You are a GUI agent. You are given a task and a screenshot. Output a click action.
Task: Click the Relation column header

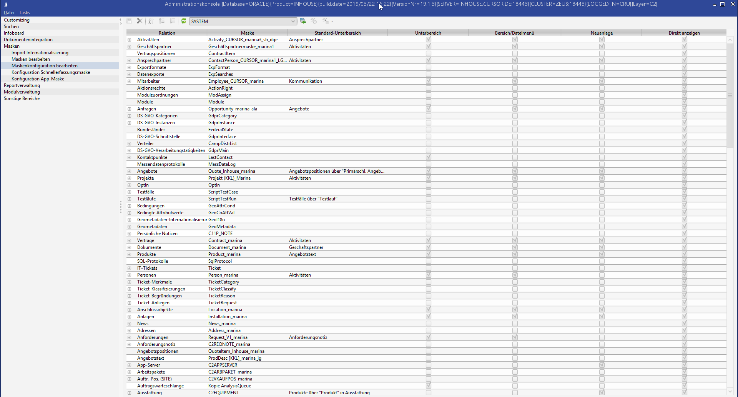point(167,33)
